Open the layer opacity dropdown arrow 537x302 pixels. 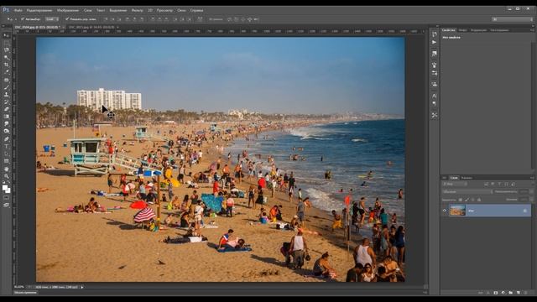pos(531,192)
